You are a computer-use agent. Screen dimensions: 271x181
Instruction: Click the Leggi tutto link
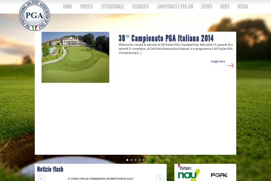tap(218, 62)
